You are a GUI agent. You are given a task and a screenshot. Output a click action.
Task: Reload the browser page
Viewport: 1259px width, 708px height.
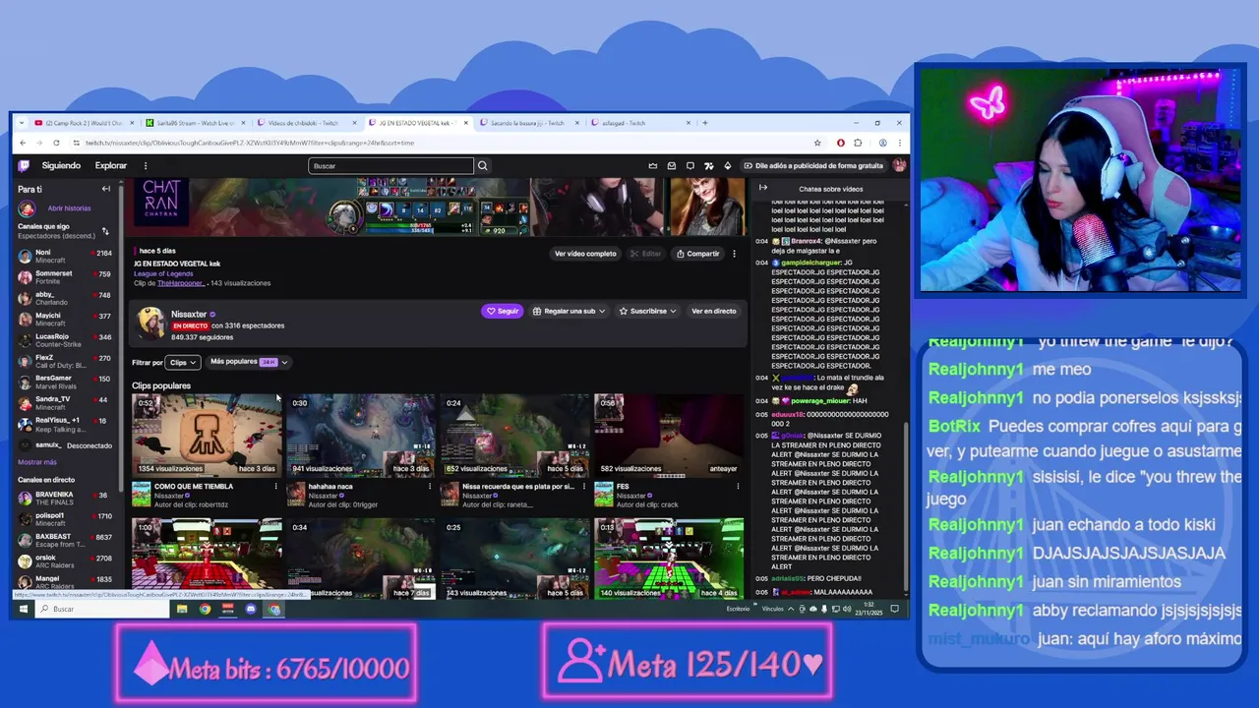(x=58, y=143)
